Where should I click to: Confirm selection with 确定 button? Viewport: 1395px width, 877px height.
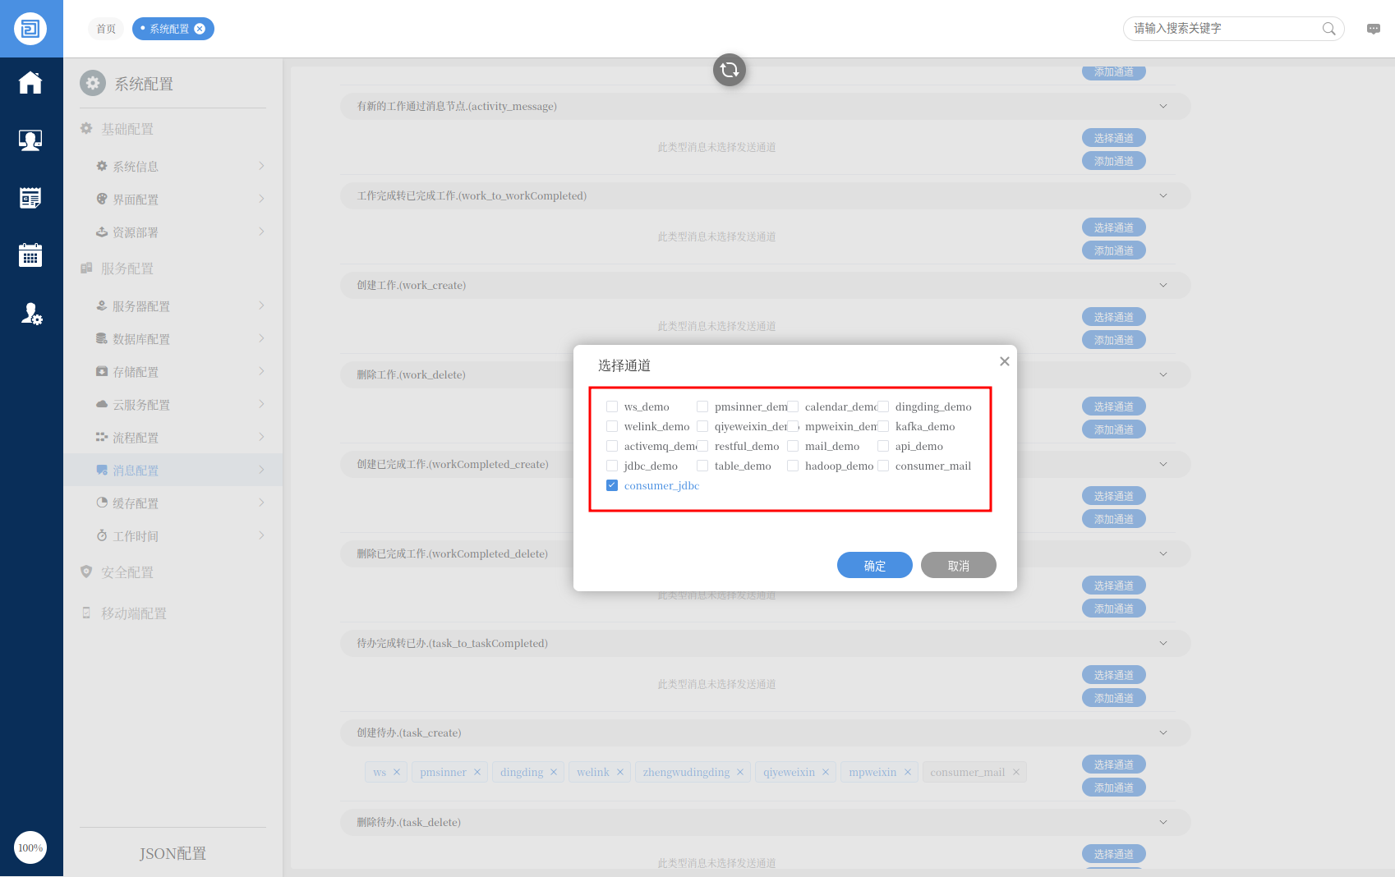point(874,566)
